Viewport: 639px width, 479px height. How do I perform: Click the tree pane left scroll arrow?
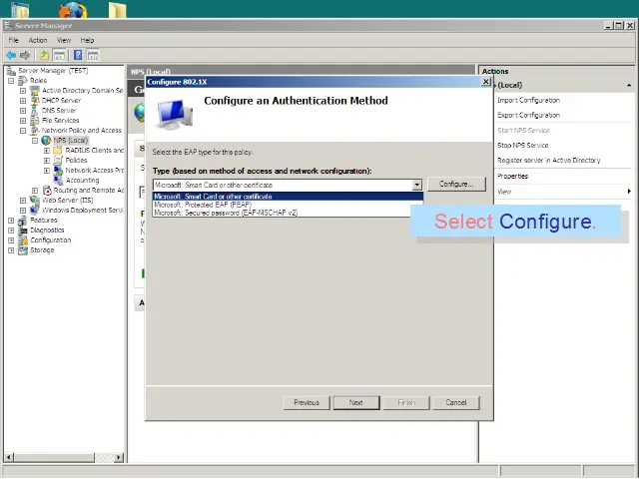(x=9, y=457)
